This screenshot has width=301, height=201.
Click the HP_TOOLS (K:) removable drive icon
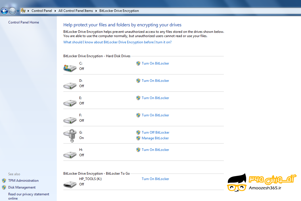pos(70,185)
